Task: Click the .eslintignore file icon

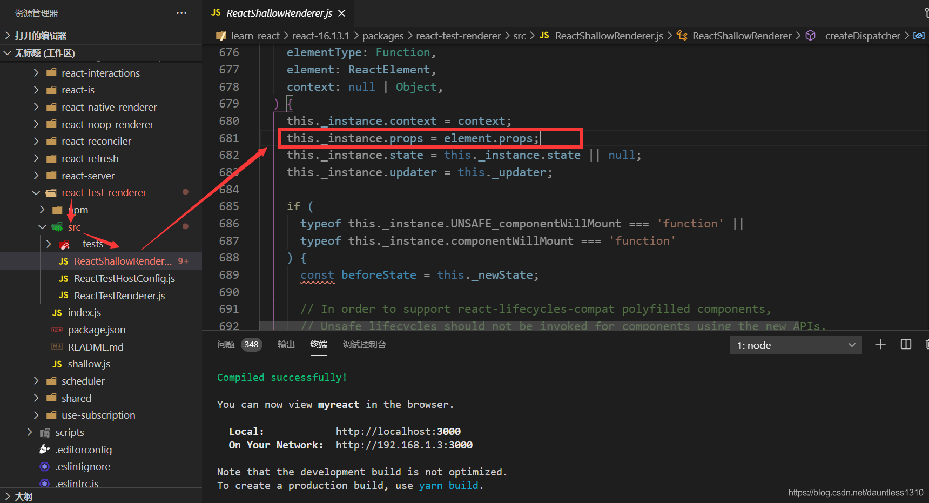Action: [x=45, y=466]
